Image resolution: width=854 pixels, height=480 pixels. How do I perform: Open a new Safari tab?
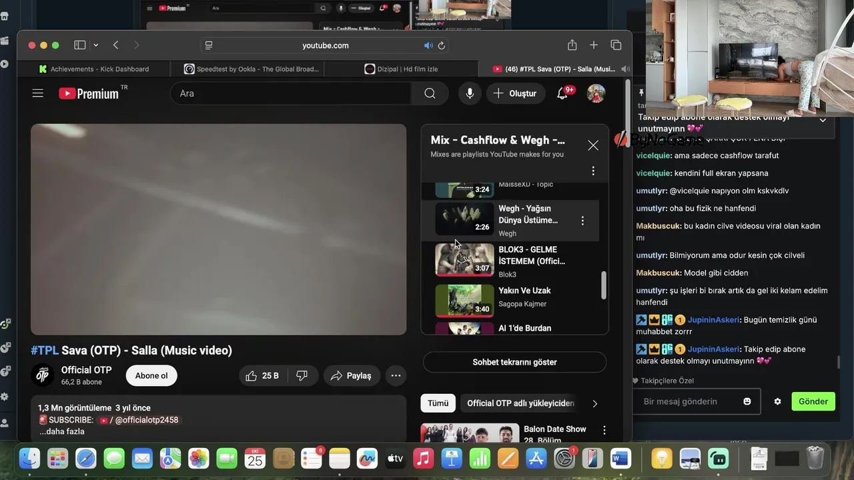pos(593,45)
